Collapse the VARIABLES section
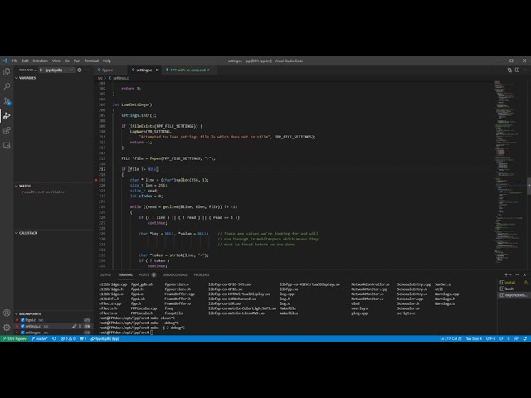This screenshot has height=398, width=531. [26, 78]
